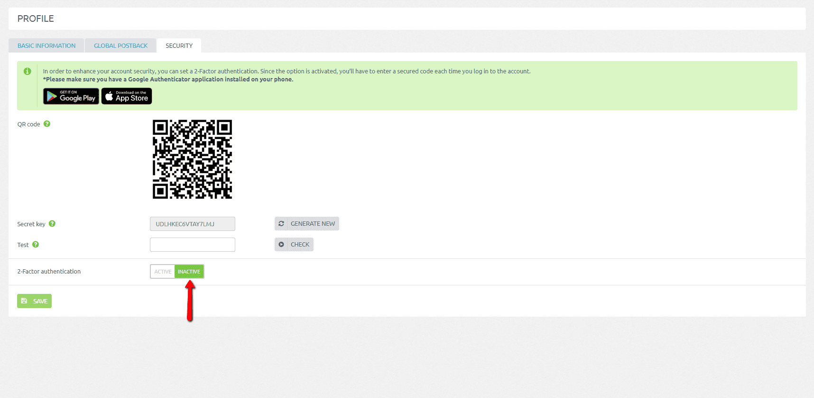Screen dimensions: 814x398
Task: Select the green Inactive toggle option
Action: click(x=189, y=272)
